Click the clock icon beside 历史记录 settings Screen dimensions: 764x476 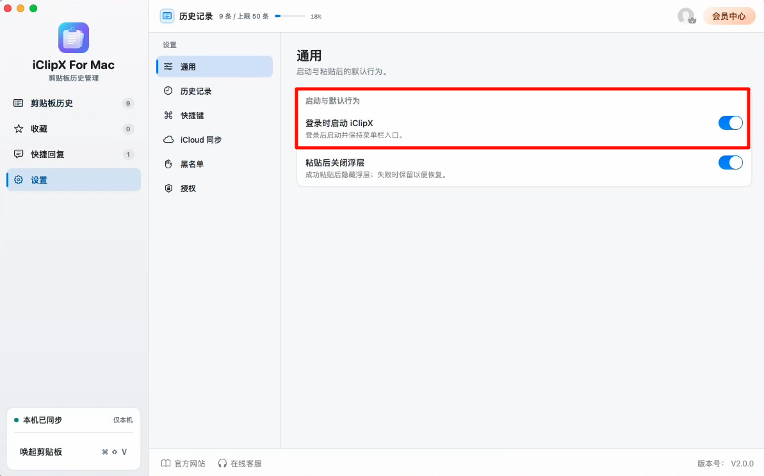[168, 91]
